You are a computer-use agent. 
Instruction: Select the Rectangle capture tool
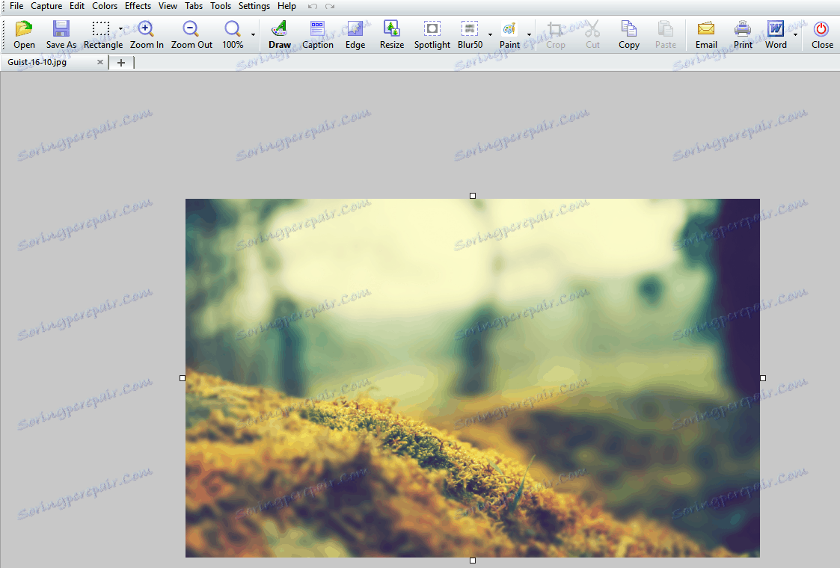point(101,35)
